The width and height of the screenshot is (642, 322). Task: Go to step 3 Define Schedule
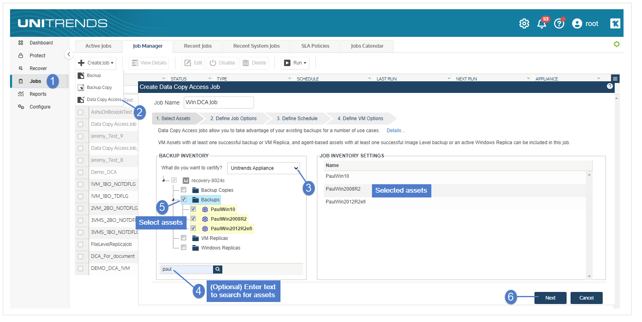click(297, 119)
